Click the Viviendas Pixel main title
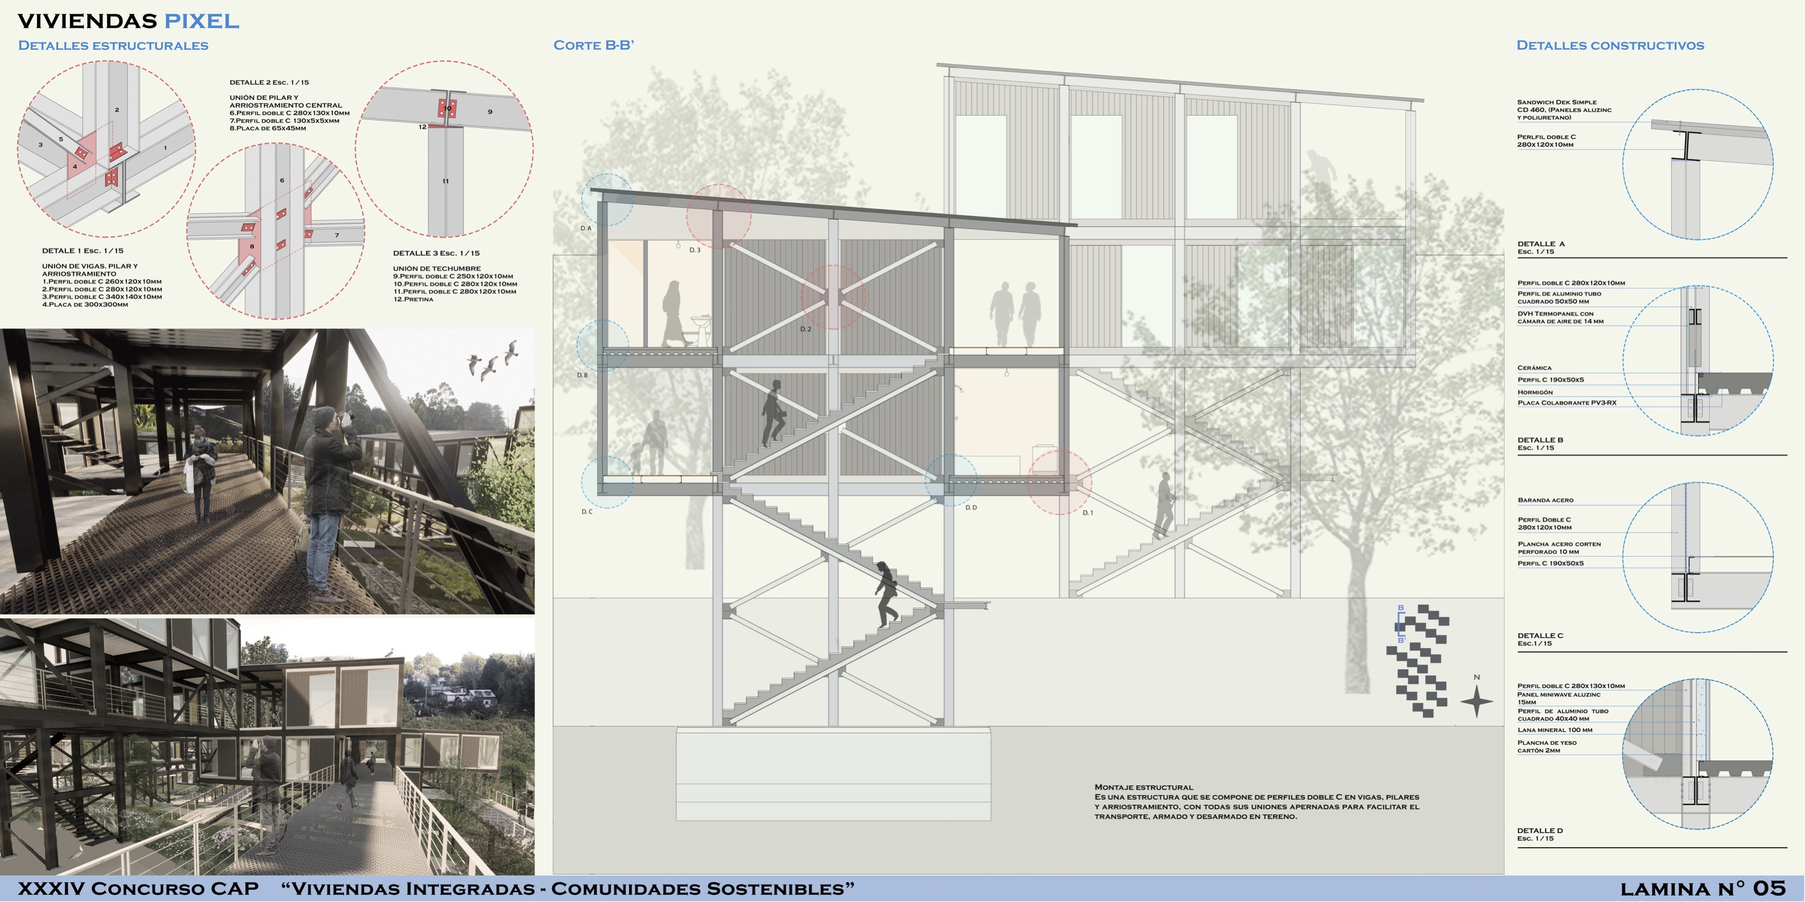This screenshot has height=902, width=1805. point(129,21)
